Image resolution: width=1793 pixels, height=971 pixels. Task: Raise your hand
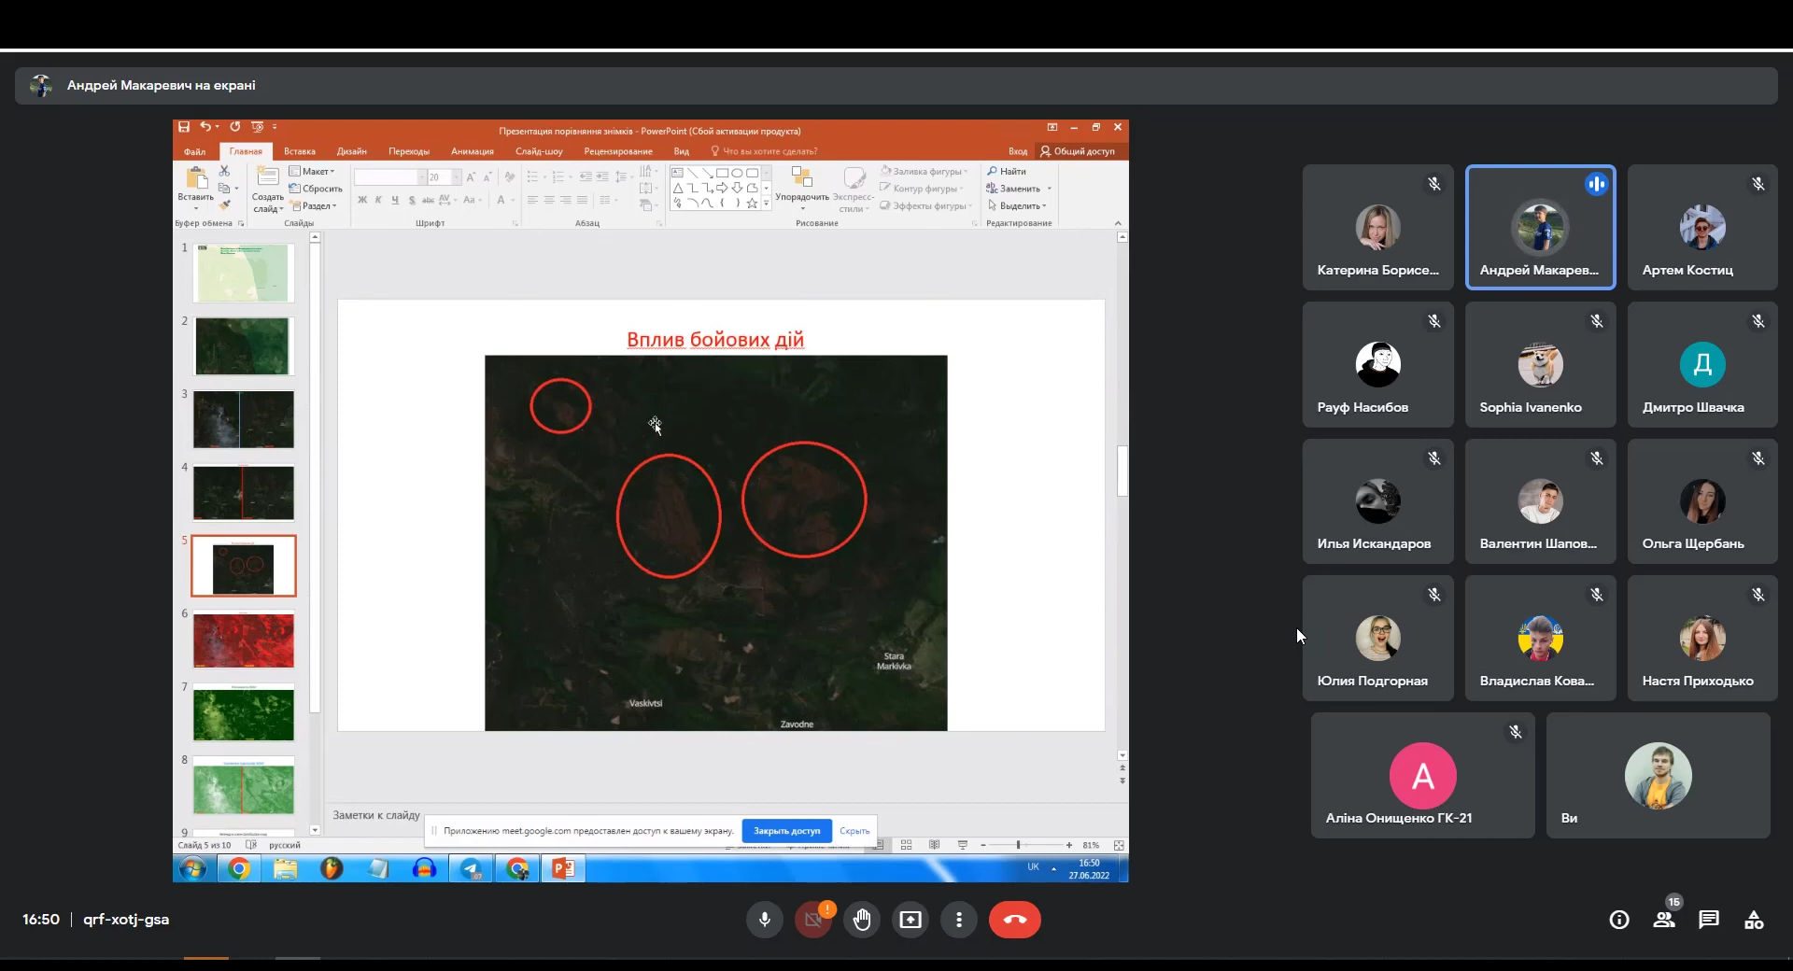(861, 920)
